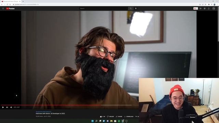Open the YouTube account avatar menu
Viewport: 219px width, 123px height.
(214, 9)
